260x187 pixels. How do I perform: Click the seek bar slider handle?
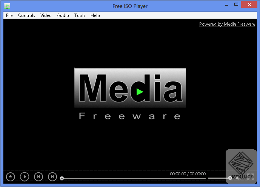62,178
